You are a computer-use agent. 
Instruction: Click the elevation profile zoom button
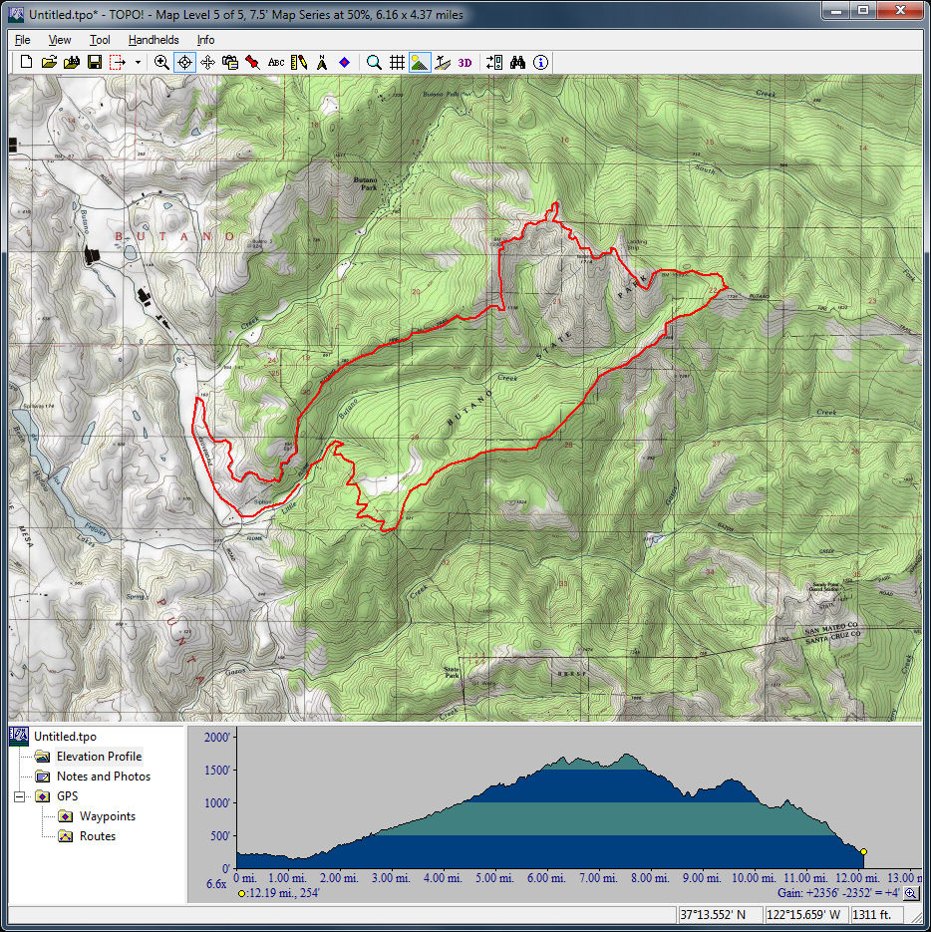click(911, 894)
